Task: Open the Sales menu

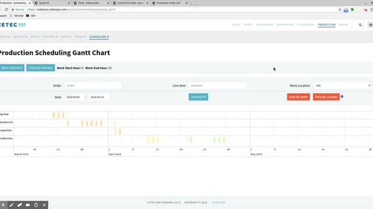Action: 237,24
